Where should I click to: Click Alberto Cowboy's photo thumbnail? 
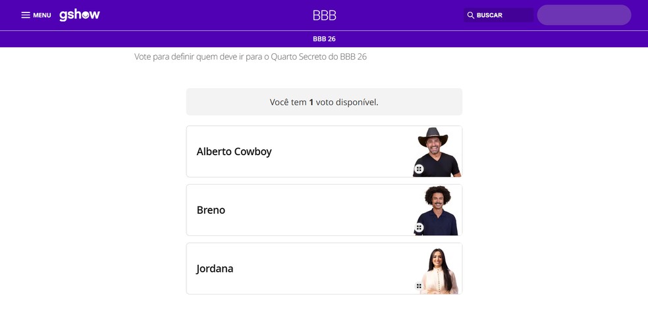(x=436, y=150)
